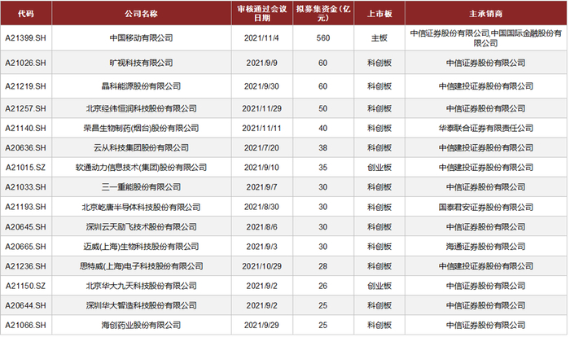Screen dimensions: 570x337
Task: Select company 迈威(上海)生物科技股份有限公司
Action: click(142, 247)
